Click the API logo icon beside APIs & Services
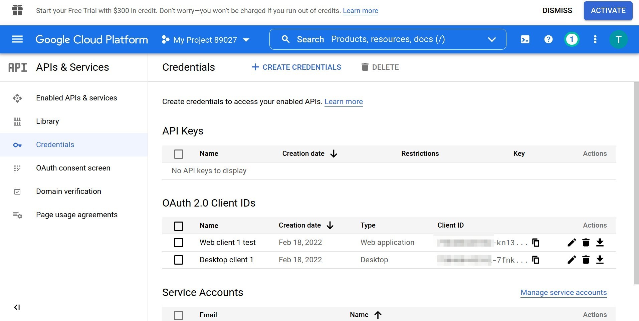639x321 pixels. [18, 67]
